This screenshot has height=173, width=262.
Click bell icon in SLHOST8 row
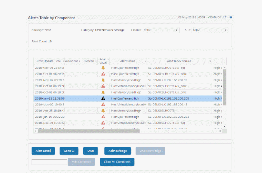pos(103,111)
